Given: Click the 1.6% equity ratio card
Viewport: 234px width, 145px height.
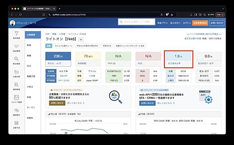Looking at the screenshot, I should 178,59.
